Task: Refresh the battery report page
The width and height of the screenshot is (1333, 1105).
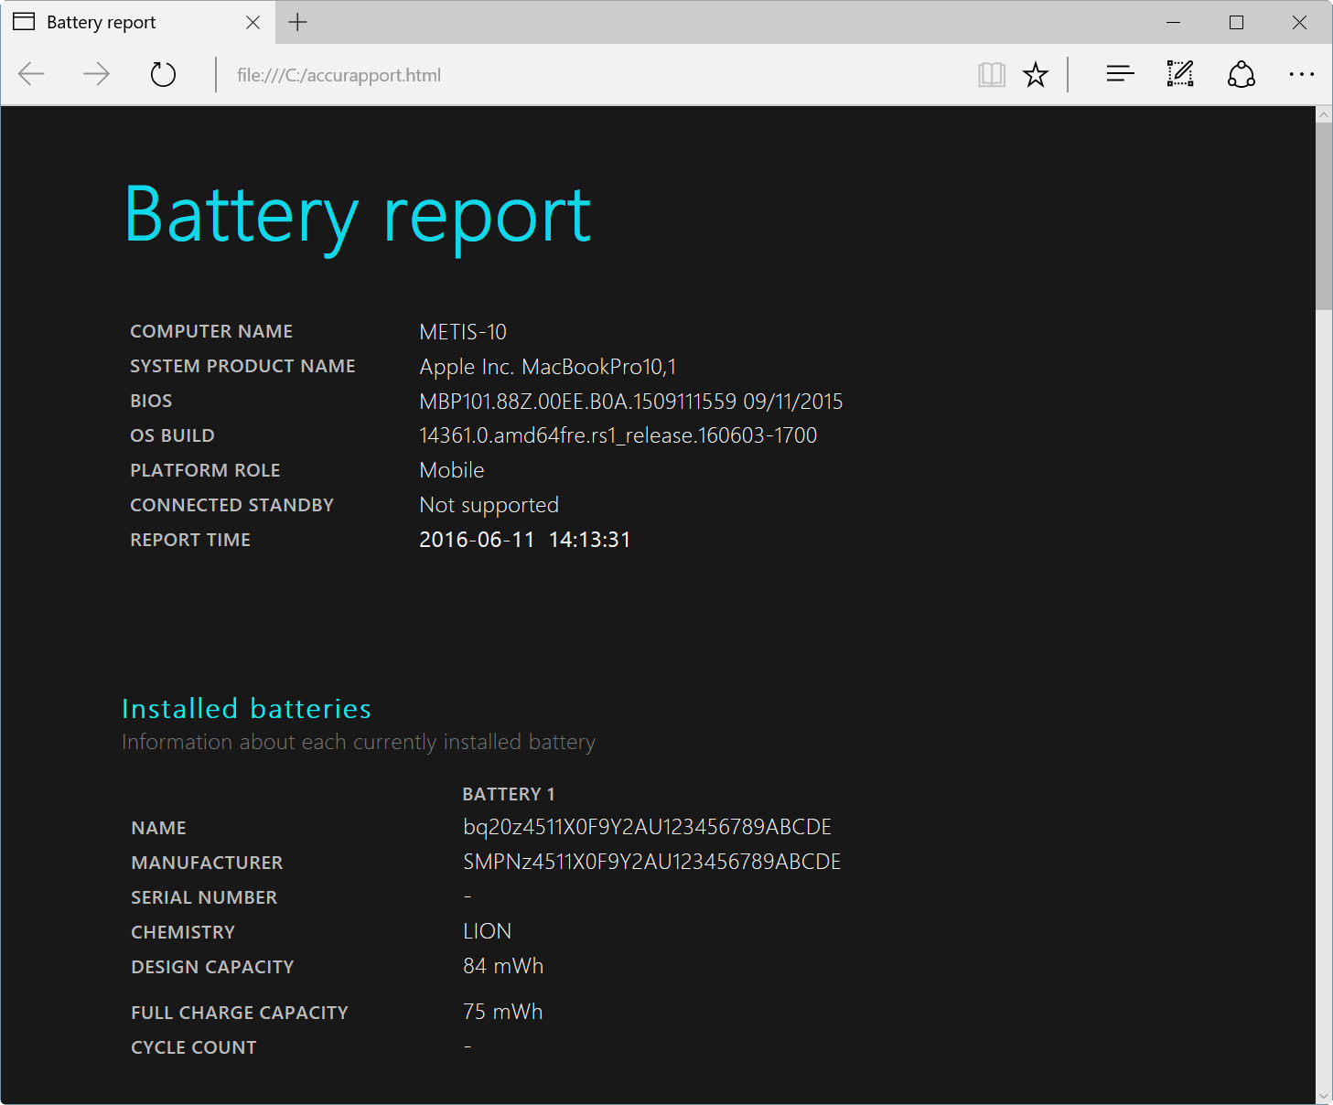Action: [163, 74]
